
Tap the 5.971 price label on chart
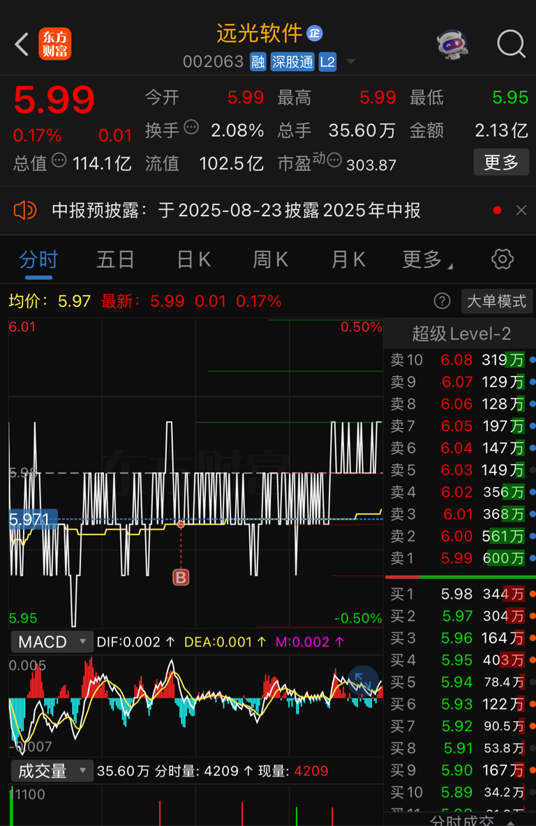click(x=33, y=520)
